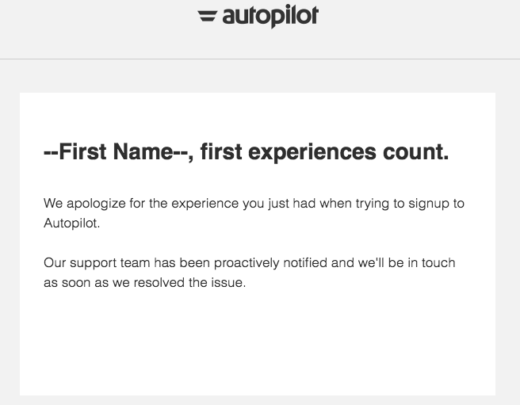This screenshot has height=405, width=520.
Task: Click the Autopilot wing logo icon
Action: click(x=207, y=16)
